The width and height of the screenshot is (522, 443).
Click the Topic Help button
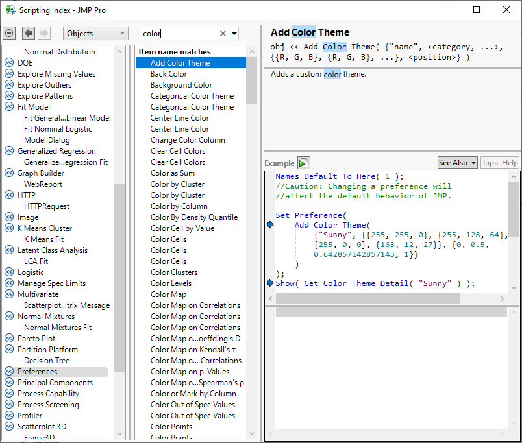499,163
